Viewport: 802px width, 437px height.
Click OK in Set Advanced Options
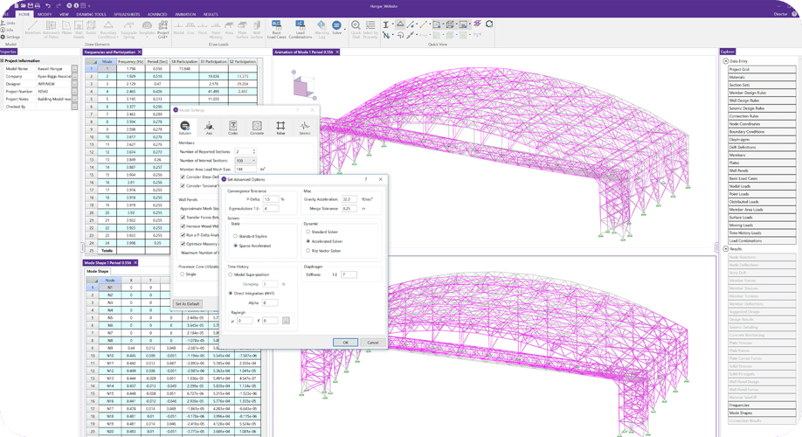(345, 342)
